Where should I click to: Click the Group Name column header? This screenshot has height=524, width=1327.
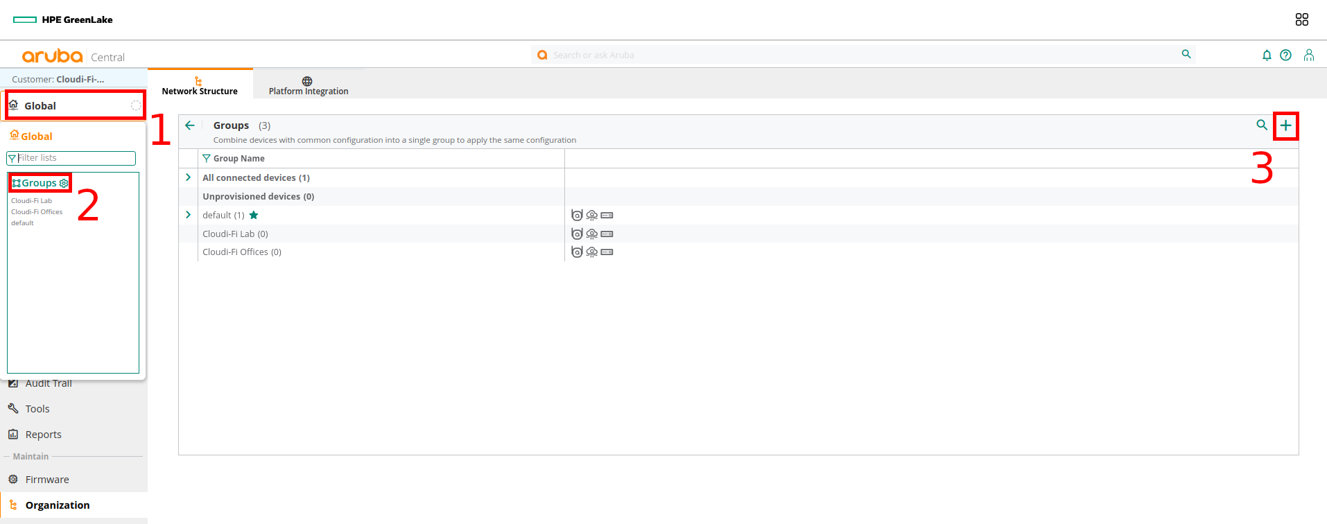point(239,158)
